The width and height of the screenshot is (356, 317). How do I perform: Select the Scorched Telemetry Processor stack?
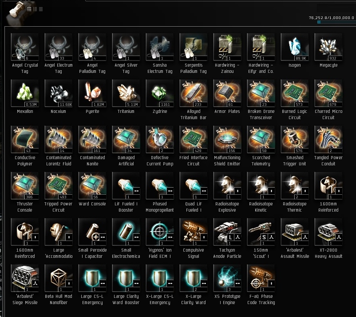(x=261, y=140)
